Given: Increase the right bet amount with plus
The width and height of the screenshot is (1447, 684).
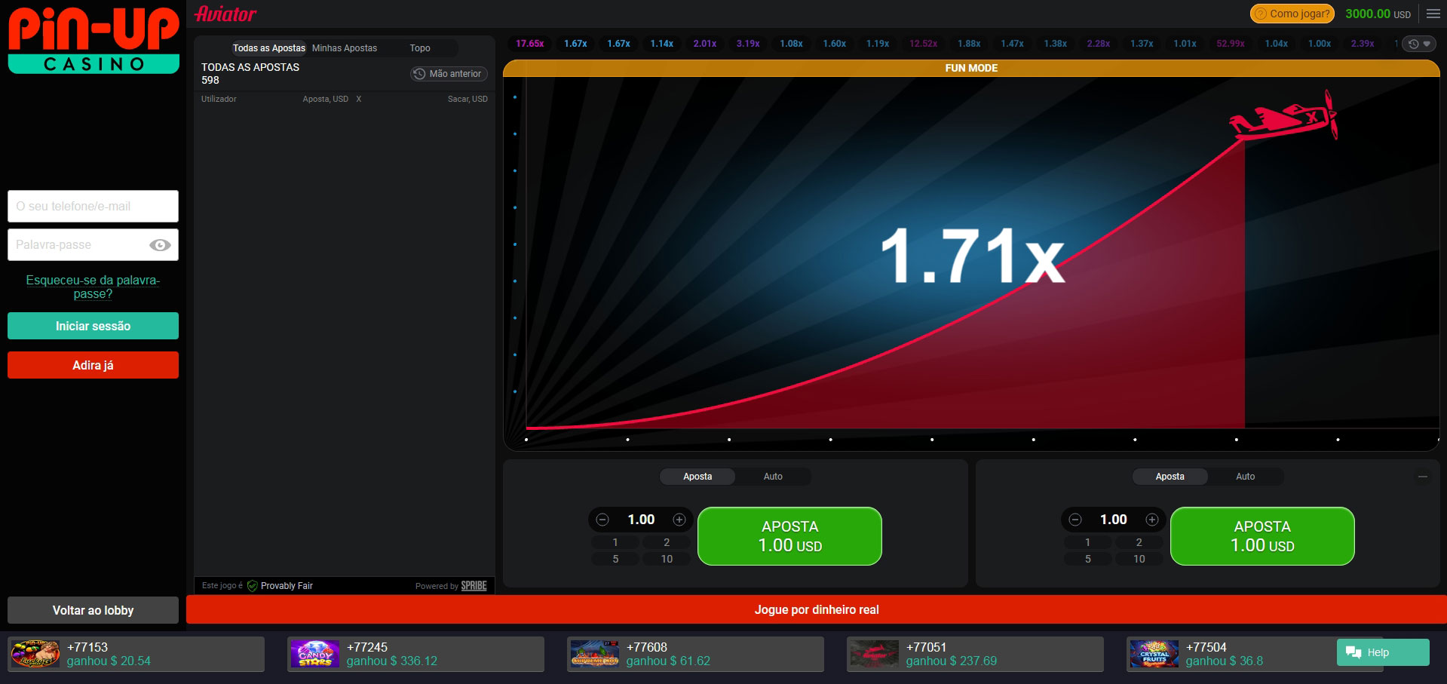Looking at the screenshot, I should pos(1152,520).
